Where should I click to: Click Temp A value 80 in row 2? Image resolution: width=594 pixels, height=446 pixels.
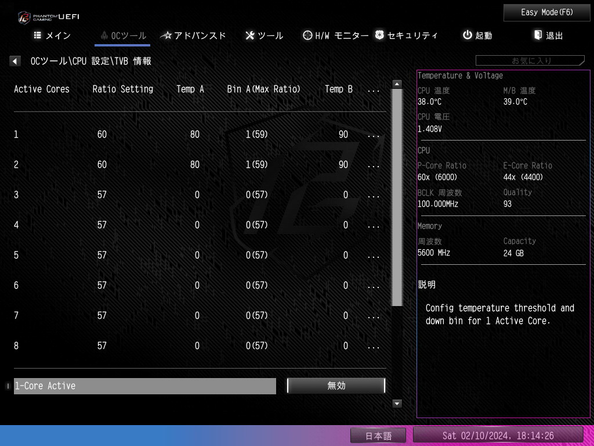pos(195,164)
